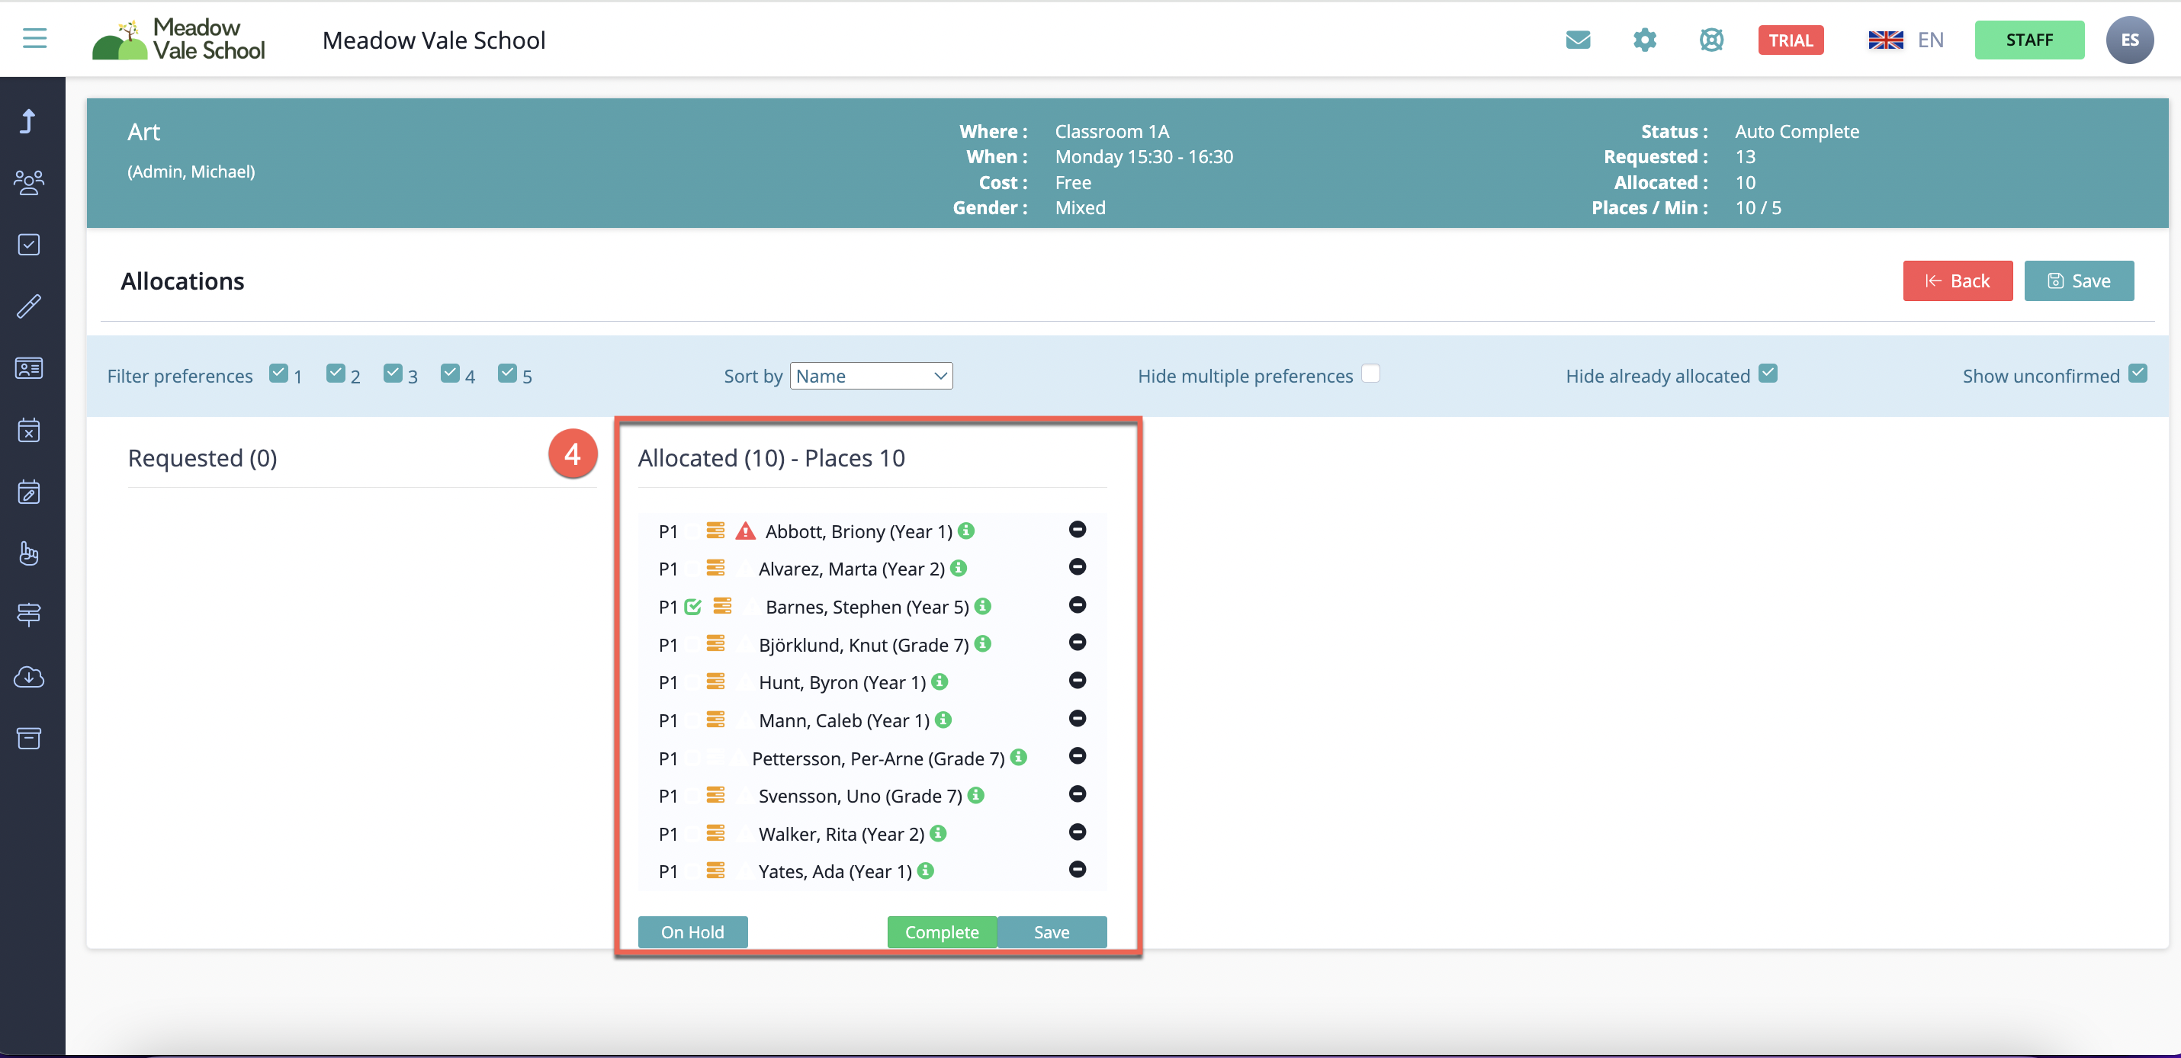Click the red TRIAL badge
Screen dimensions: 2181x1058
point(1791,40)
